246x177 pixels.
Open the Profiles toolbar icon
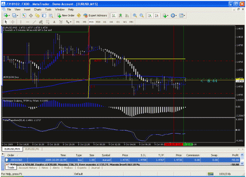(14, 15)
